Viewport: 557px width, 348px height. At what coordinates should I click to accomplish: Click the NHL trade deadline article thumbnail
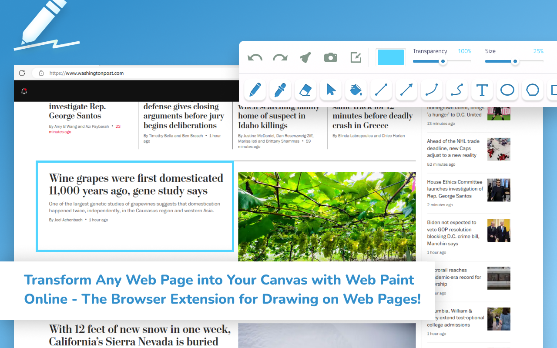coord(498,149)
